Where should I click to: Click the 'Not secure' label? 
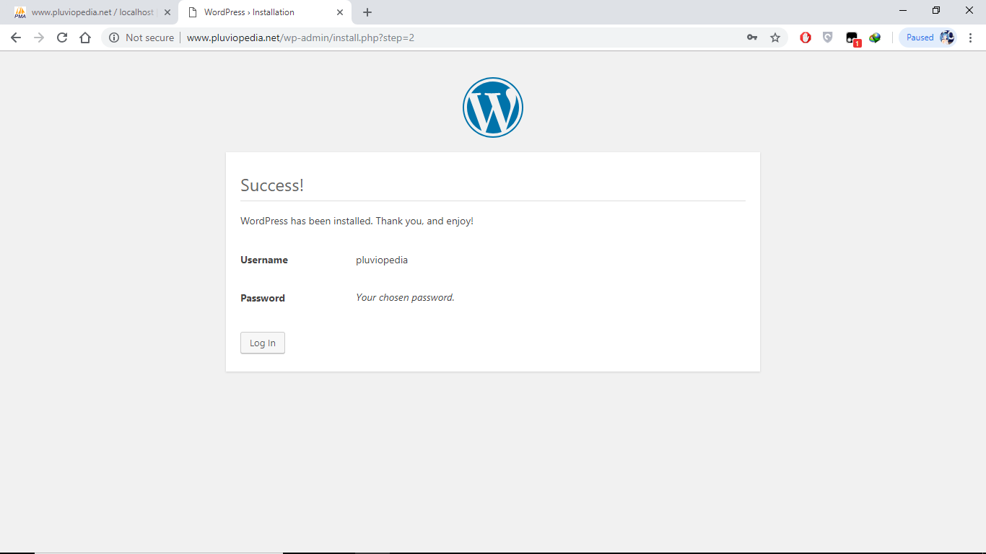[x=149, y=38]
